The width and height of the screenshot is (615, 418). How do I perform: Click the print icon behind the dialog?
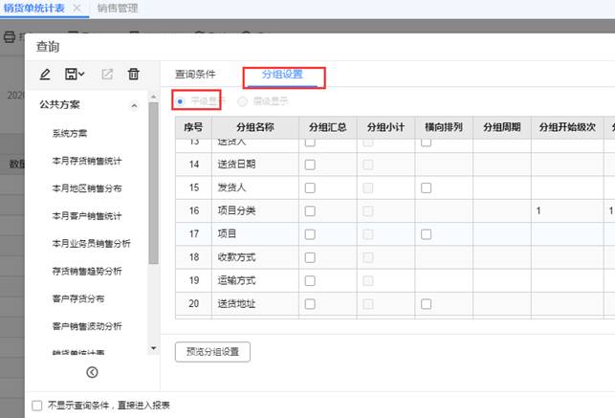point(10,37)
